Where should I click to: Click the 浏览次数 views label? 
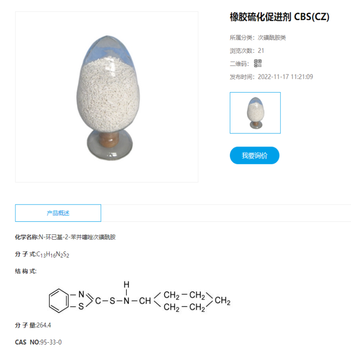tap(242, 51)
